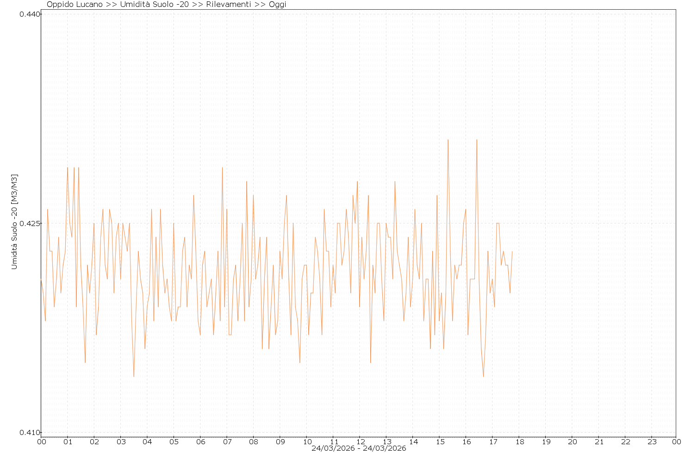This screenshot has width=685, height=453.
Task: Click the date range label below the x-axis
Action: (x=359, y=448)
